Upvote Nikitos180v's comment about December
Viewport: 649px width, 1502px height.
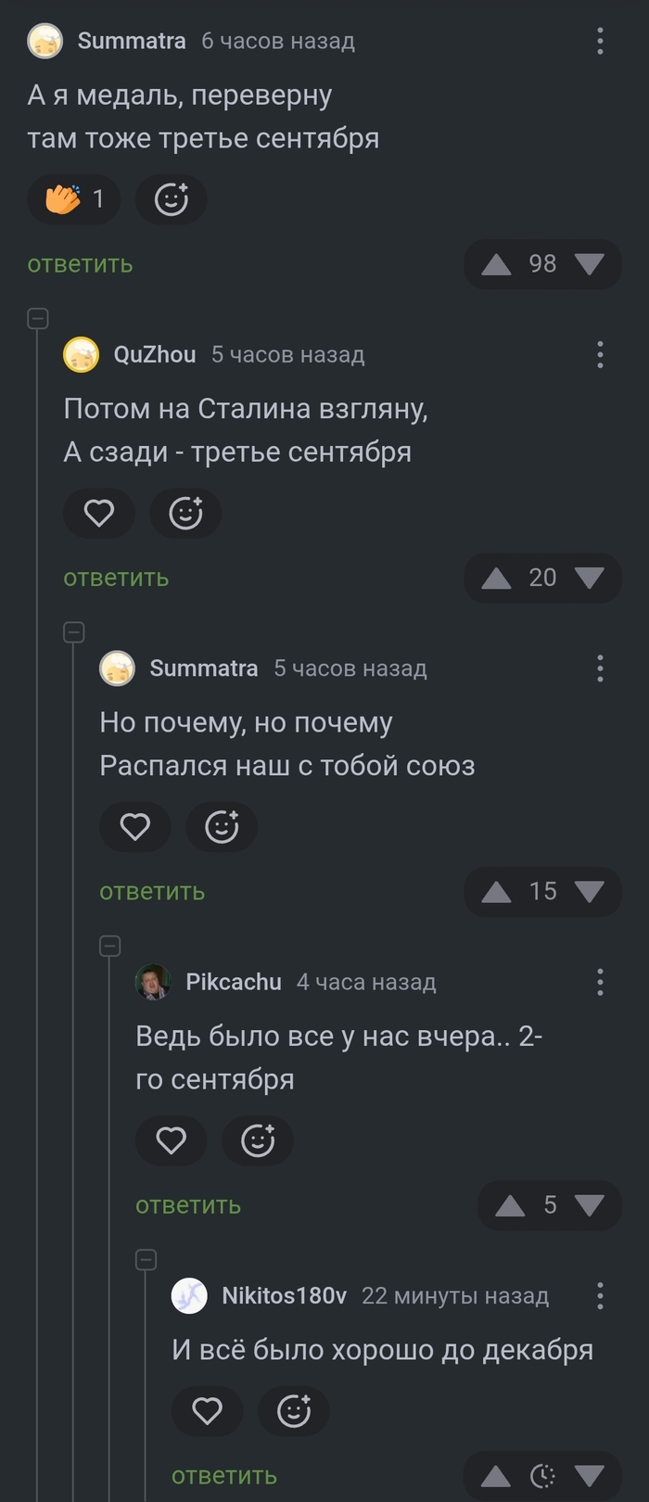point(497,1475)
